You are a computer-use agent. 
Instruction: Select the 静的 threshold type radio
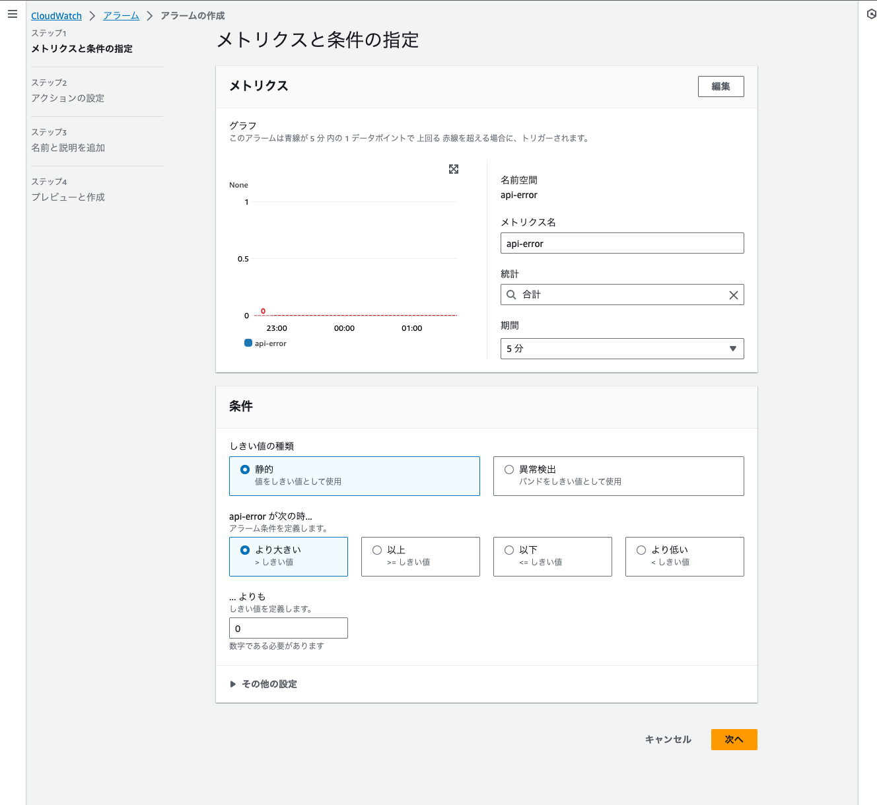tap(245, 470)
